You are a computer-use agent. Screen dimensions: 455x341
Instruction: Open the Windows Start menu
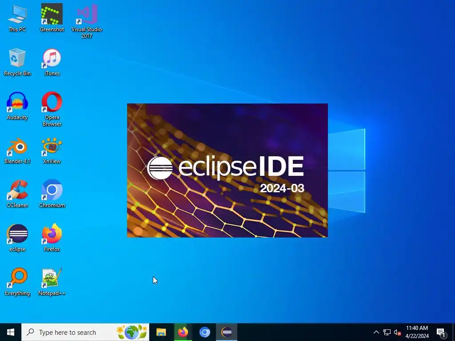pyautogui.click(x=11, y=332)
